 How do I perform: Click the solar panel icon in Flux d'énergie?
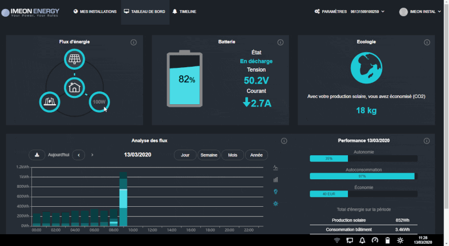tap(74, 59)
